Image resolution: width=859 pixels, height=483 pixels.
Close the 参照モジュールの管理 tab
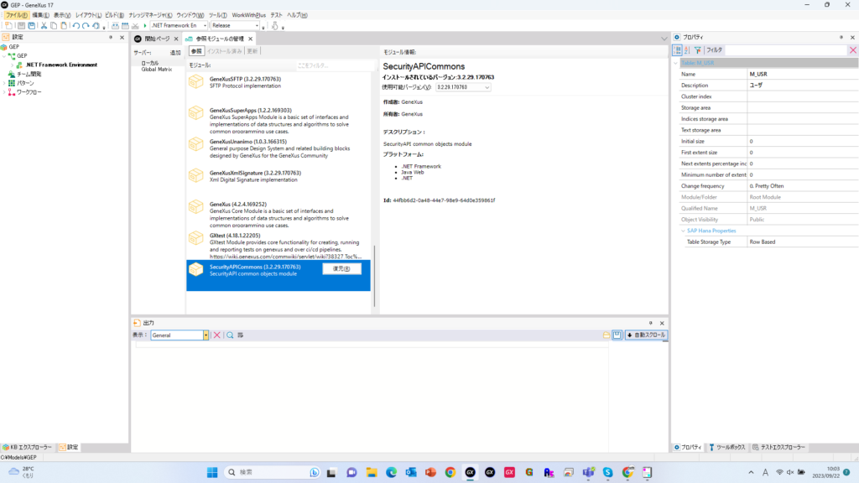click(x=251, y=39)
